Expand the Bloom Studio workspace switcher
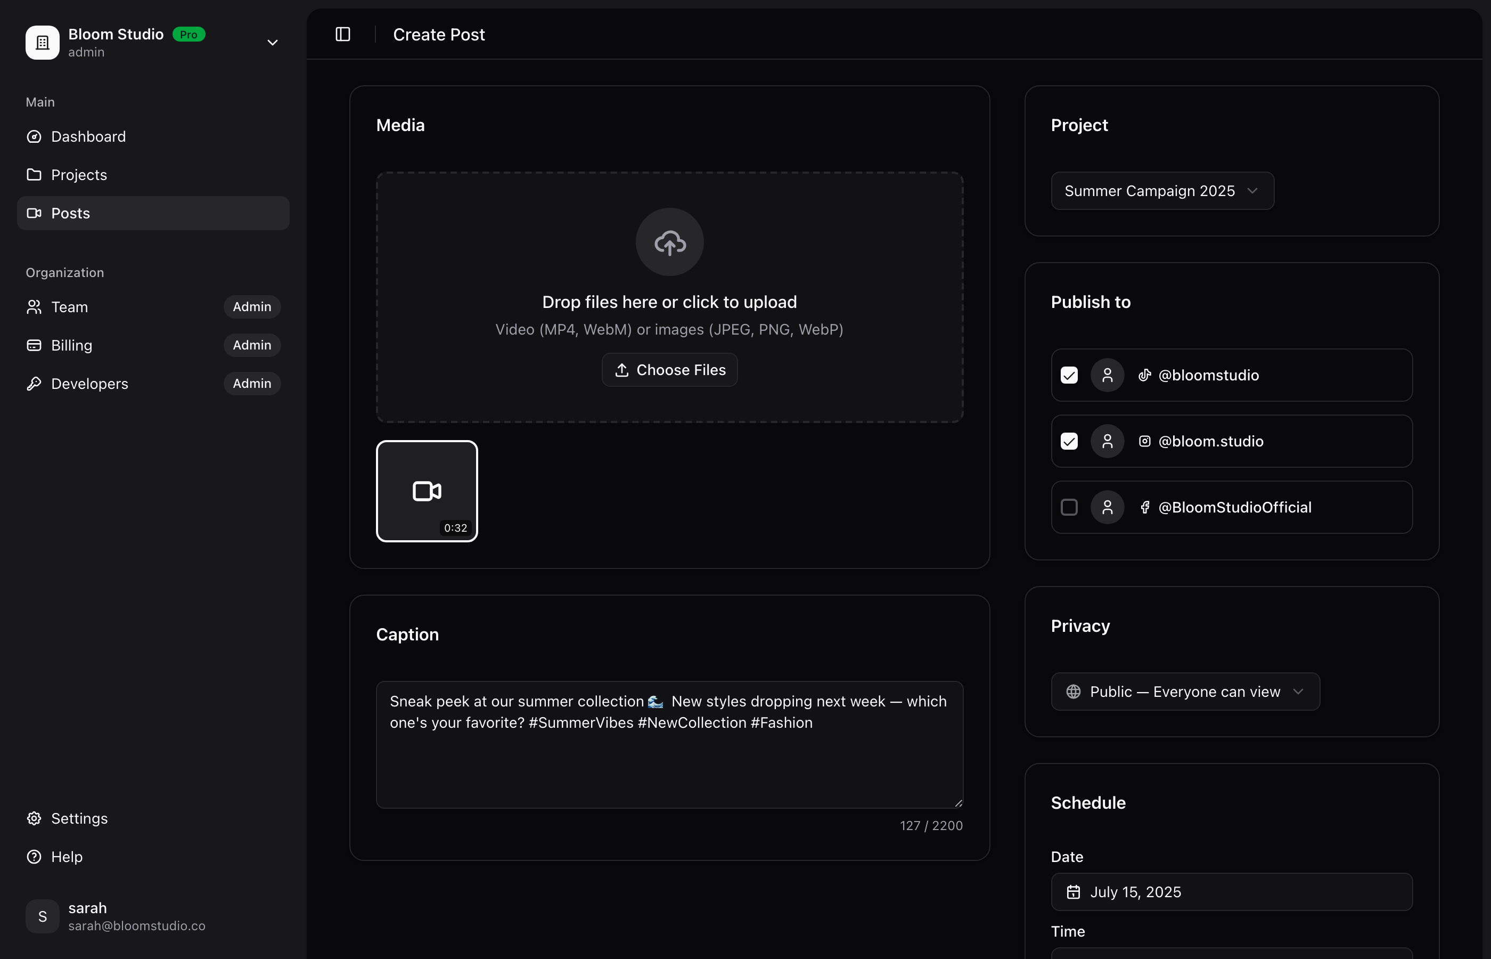1491x959 pixels. (273, 42)
